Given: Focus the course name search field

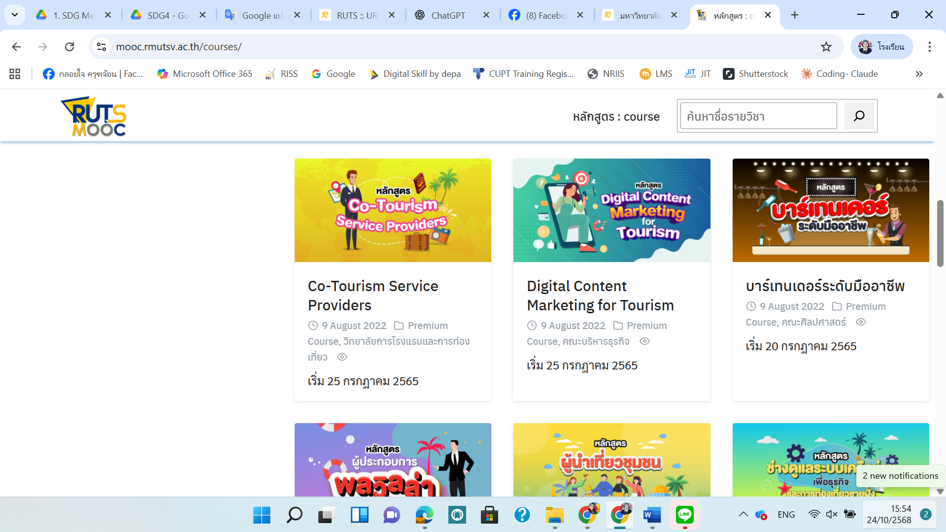Looking at the screenshot, I should (758, 116).
